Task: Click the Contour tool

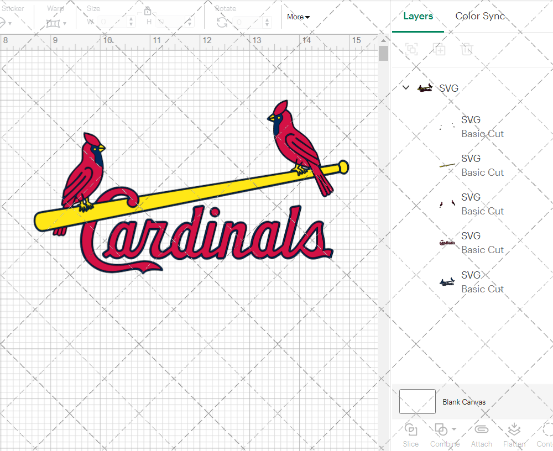Action: pos(545,435)
